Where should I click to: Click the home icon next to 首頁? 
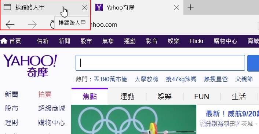click(4, 41)
